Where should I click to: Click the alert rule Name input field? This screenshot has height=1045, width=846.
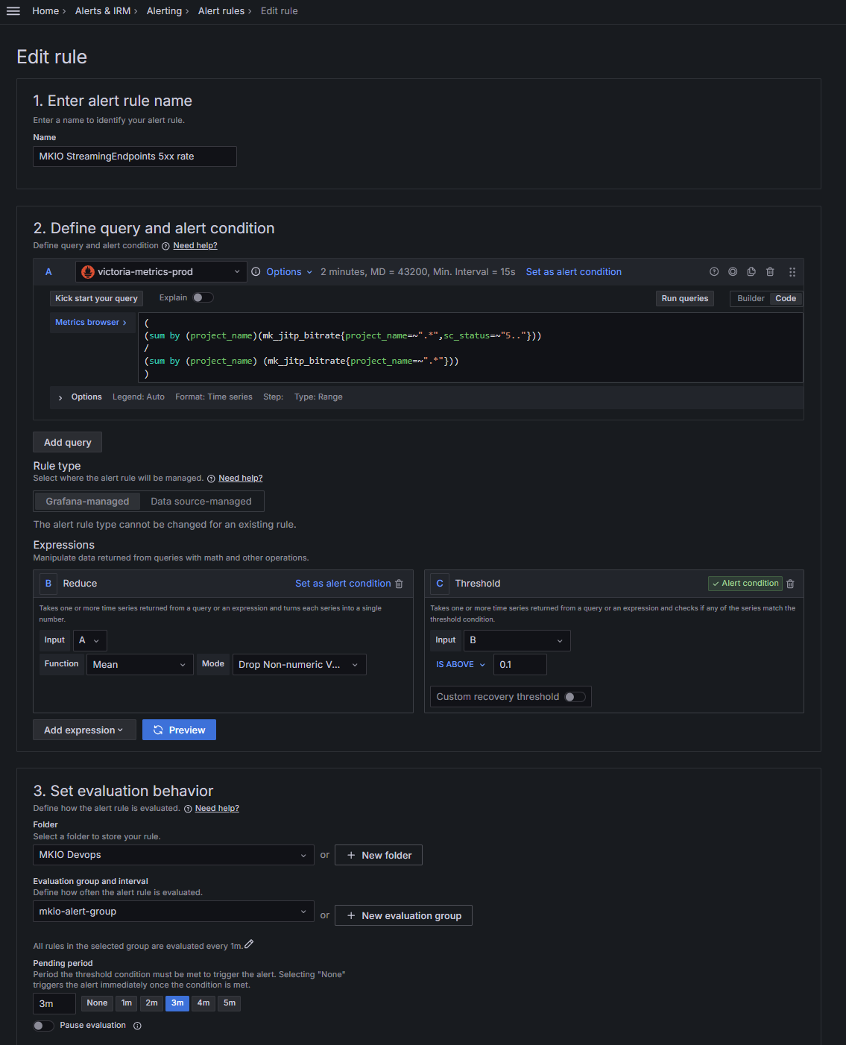pyautogui.click(x=135, y=157)
